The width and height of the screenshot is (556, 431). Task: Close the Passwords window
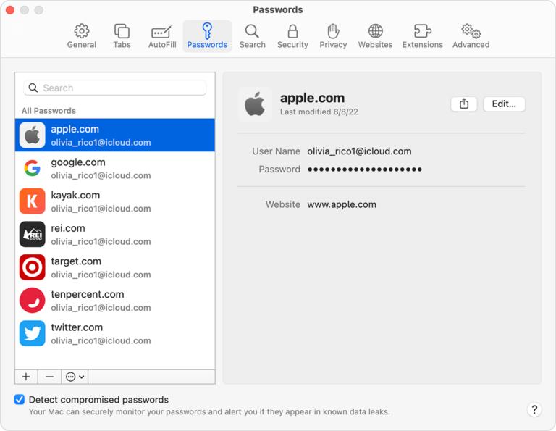[x=10, y=10]
